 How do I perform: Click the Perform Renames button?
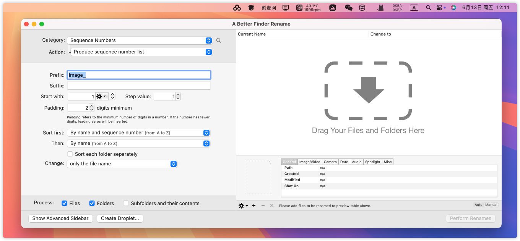click(470, 218)
